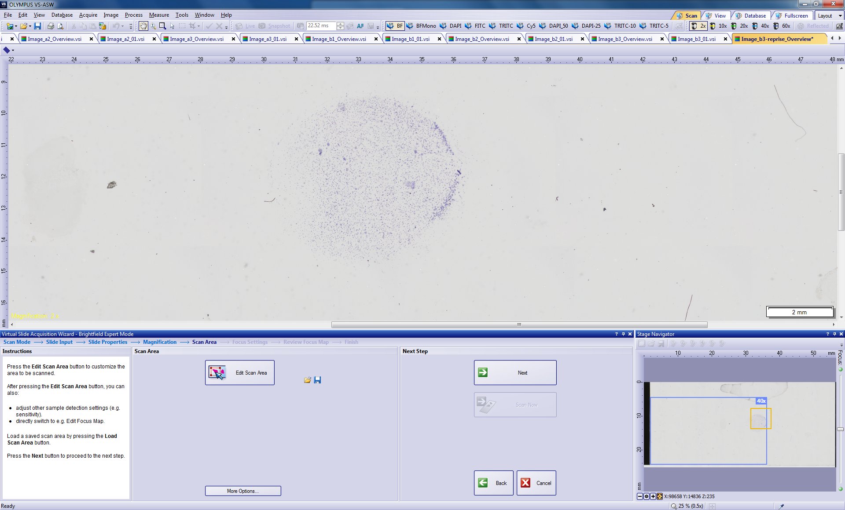Screen dimensions: 845x510
Task: Select the Pan hand tool
Action: point(143,26)
